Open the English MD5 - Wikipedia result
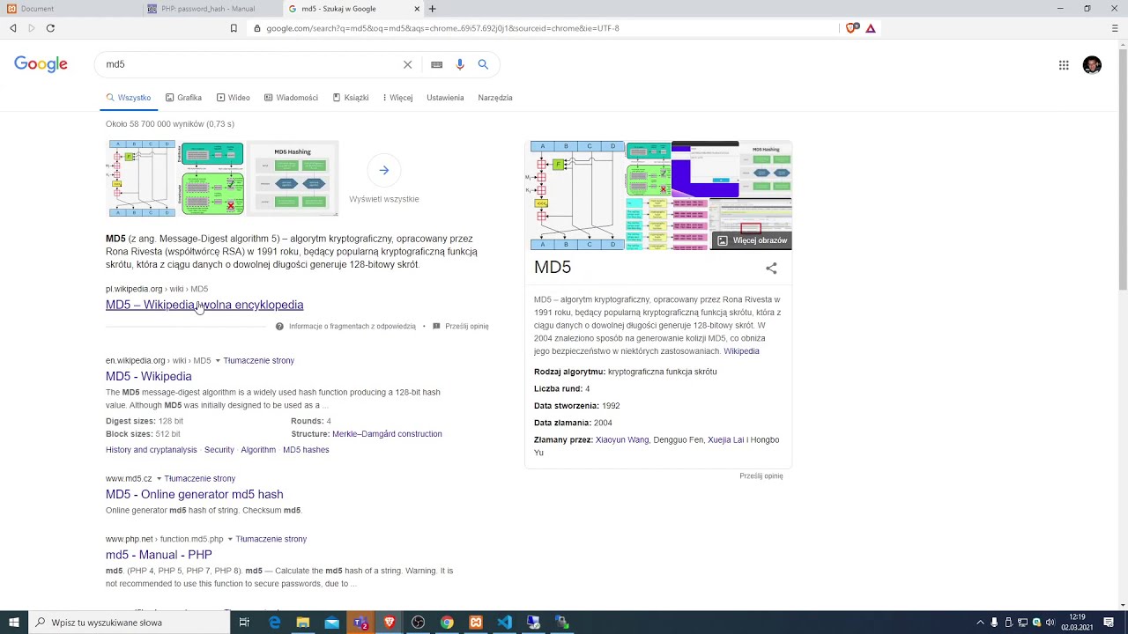The height and width of the screenshot is (634, 1128). tap(149, 376)
